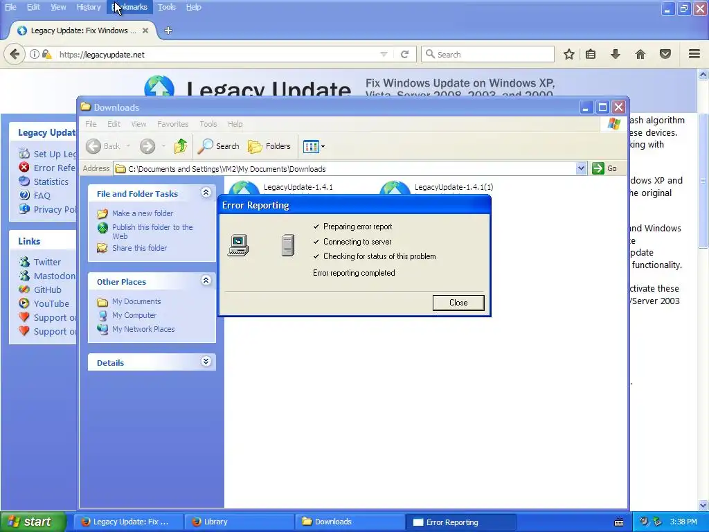The height and width of the screenshot is (532, 709).
Task: Click the insecure connection lock warning icon
Action: (x=47, y=54)
